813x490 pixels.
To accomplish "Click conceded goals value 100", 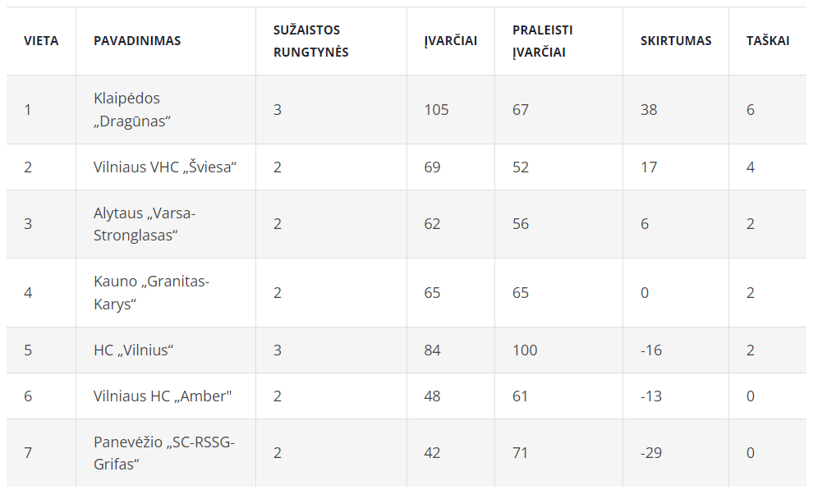I will click(x=525, y=350).
